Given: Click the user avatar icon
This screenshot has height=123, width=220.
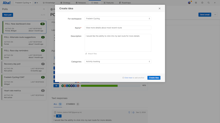Looking at the screenshot, I should [x=189, y=3].
